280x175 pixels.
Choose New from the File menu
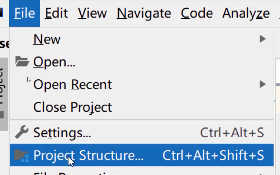pyautogui.click(x=47, y=39)
